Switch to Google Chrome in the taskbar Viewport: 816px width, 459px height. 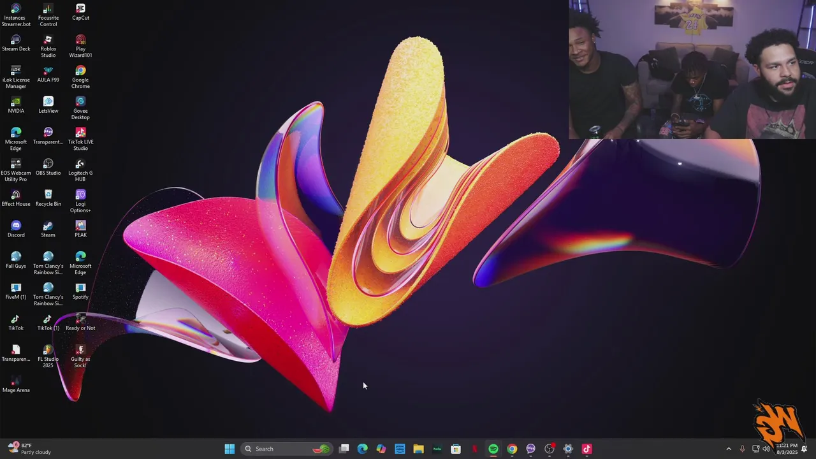click(512, 449)
